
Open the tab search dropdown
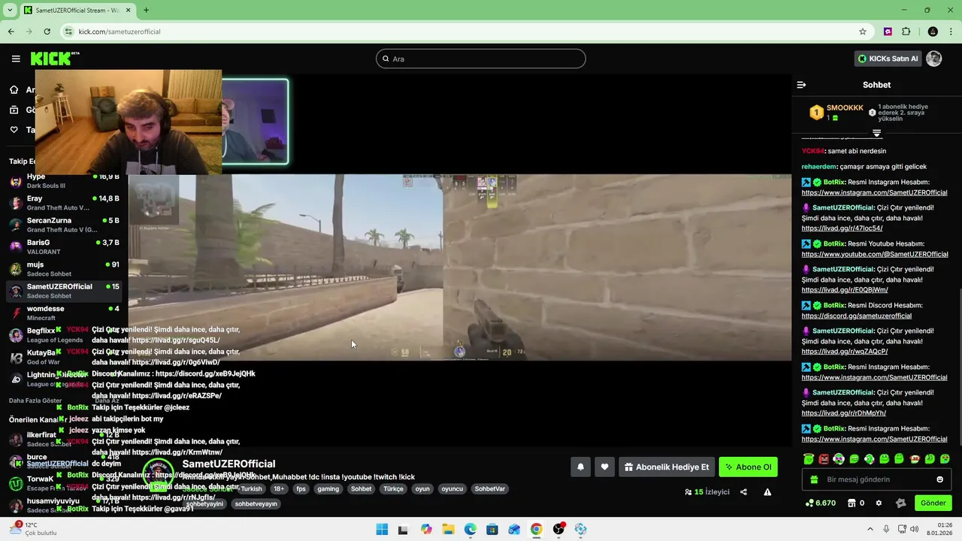tap(11, 11)
